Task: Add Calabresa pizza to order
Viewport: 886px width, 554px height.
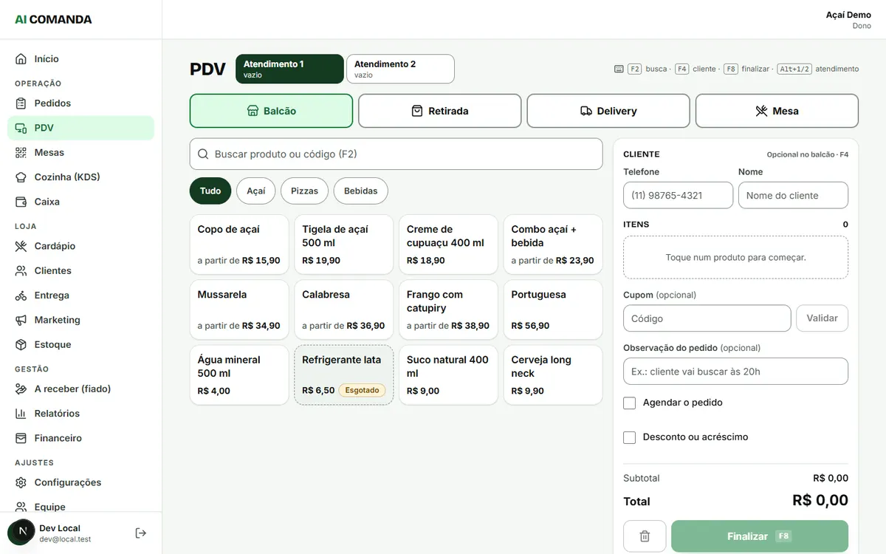Action: point(344,310)
